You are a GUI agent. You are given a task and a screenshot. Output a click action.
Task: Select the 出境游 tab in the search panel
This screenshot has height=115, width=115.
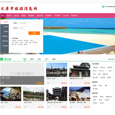click(x=4, y=31)
